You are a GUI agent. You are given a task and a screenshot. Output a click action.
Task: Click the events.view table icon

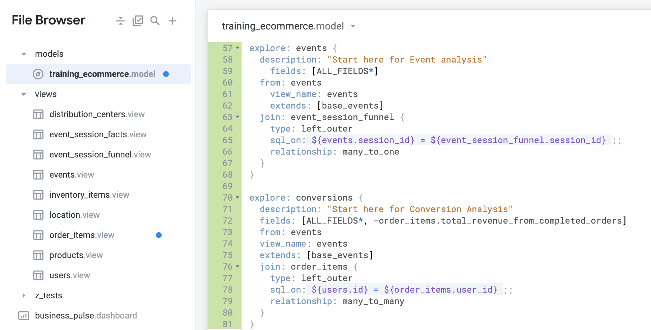point(38,174)
